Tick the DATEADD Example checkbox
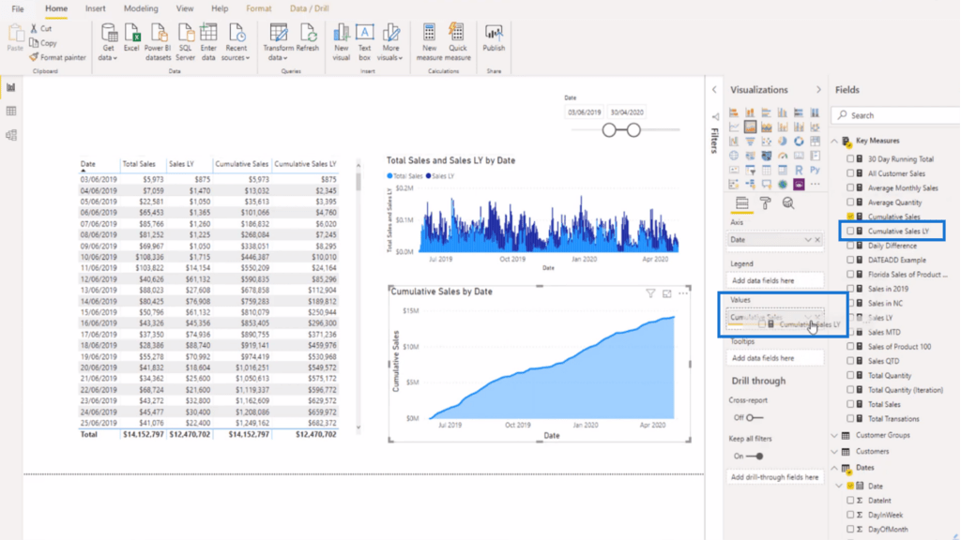The height and width of the screenshot is (540, 961). [850, 260]
